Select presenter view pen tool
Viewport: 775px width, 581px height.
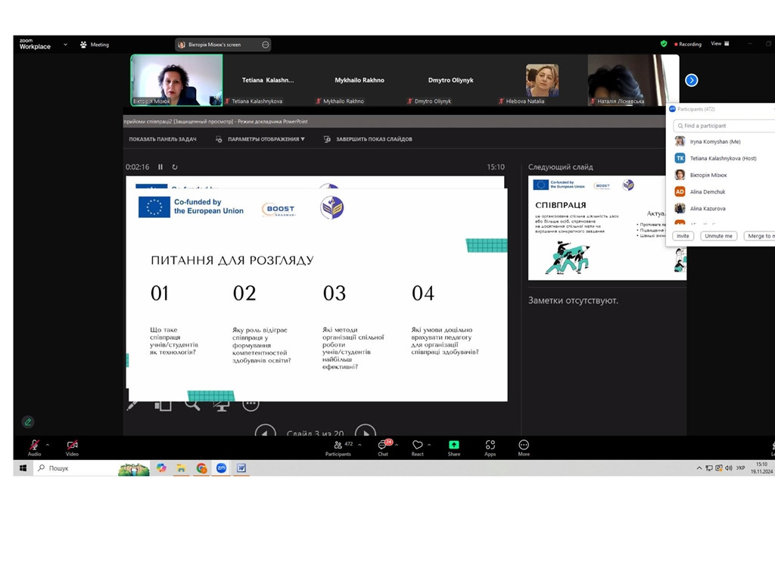point(132,405)
